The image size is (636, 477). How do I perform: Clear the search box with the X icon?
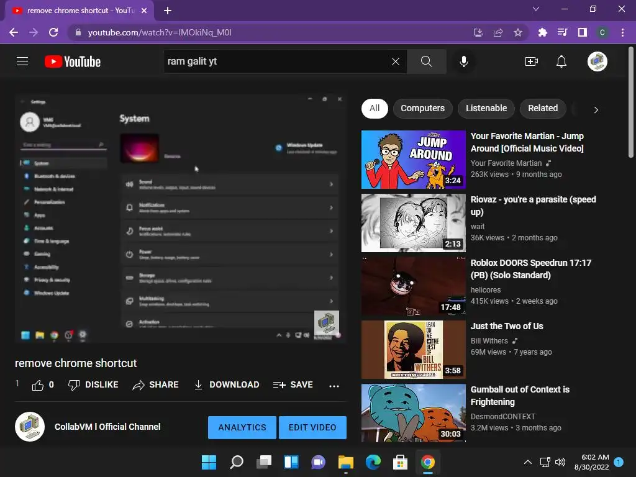(x=396, y=61)
